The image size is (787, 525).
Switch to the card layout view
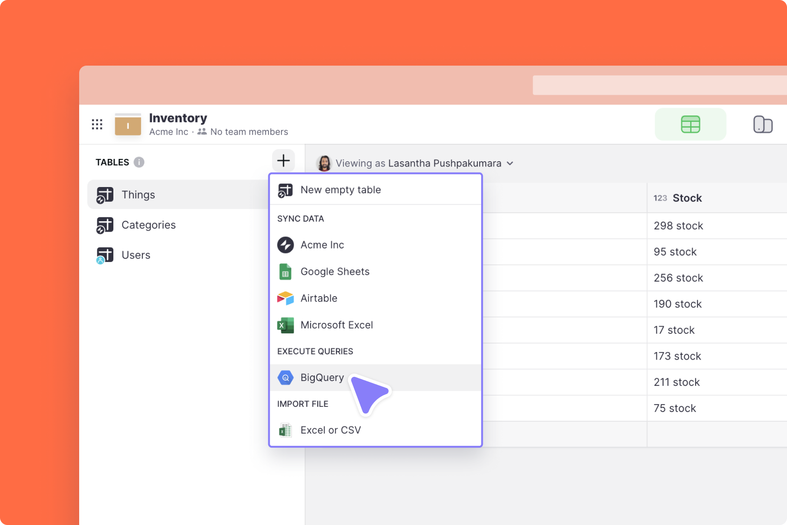pyautogui.click(x=763, y=124)
